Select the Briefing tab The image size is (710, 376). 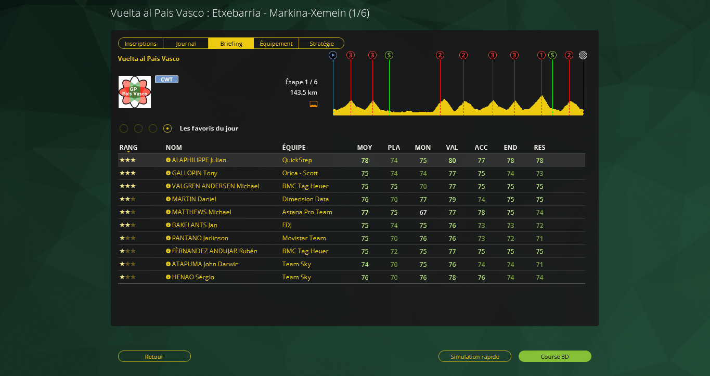coord(231,44)
